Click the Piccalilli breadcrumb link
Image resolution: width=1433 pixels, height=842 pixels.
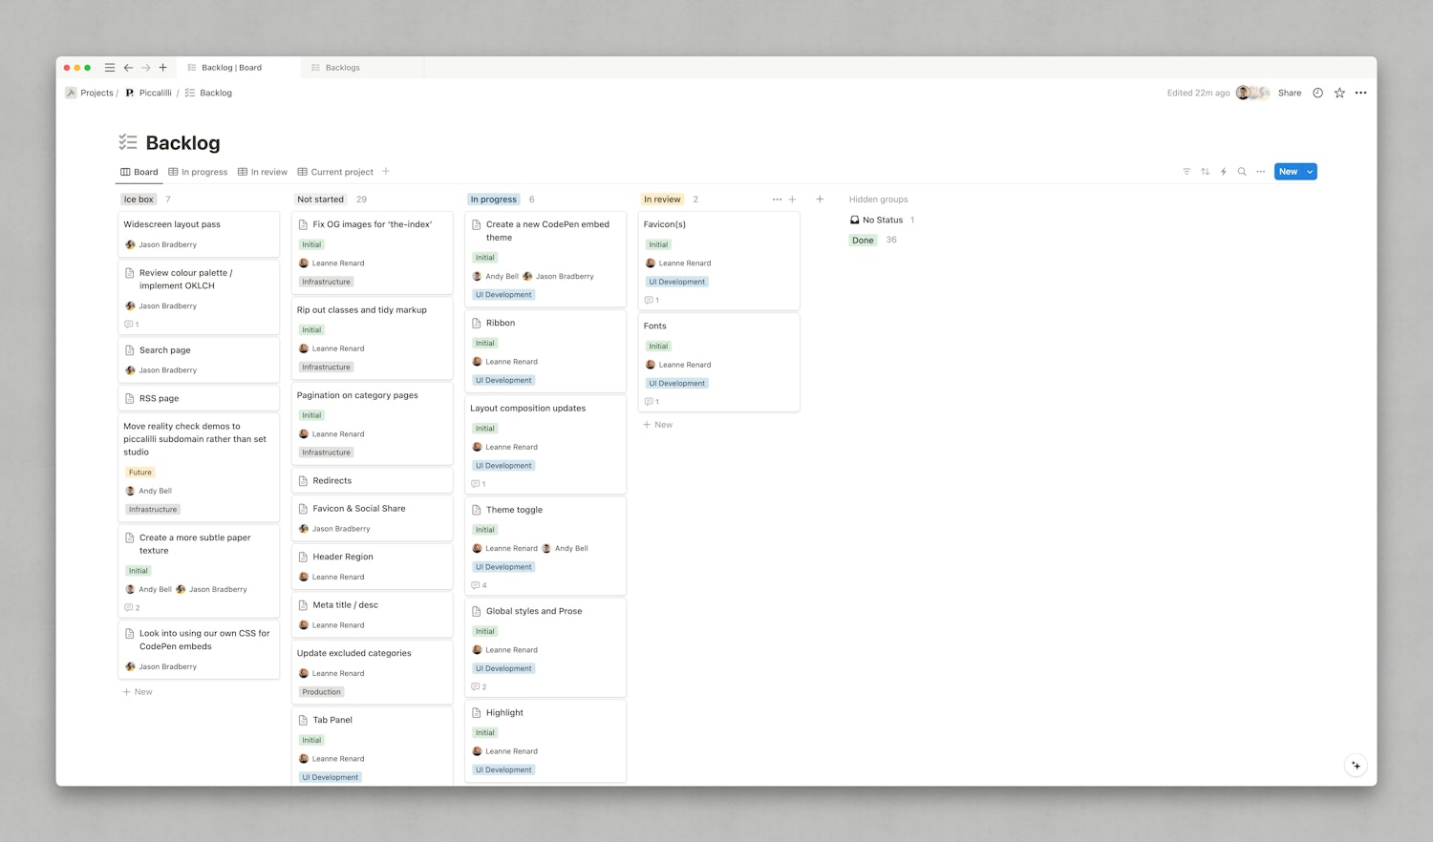click(155, 93)
